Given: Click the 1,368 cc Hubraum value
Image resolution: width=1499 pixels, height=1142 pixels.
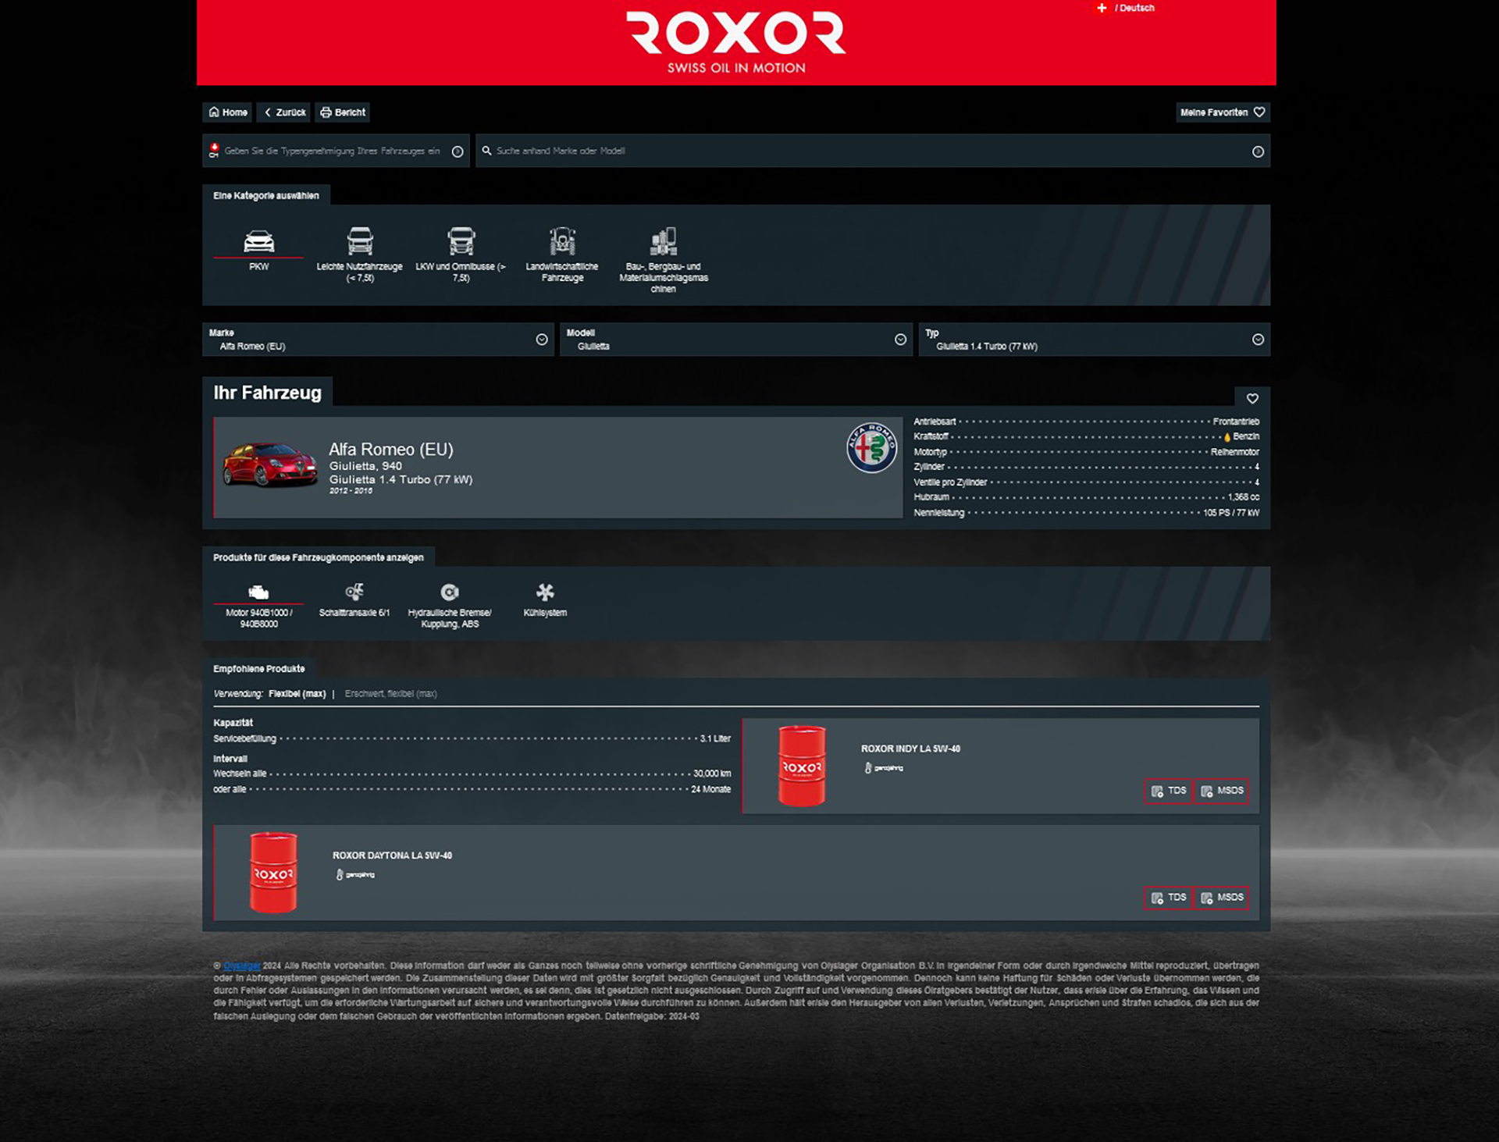Looking at the screenshot, I should [1243, 497].
